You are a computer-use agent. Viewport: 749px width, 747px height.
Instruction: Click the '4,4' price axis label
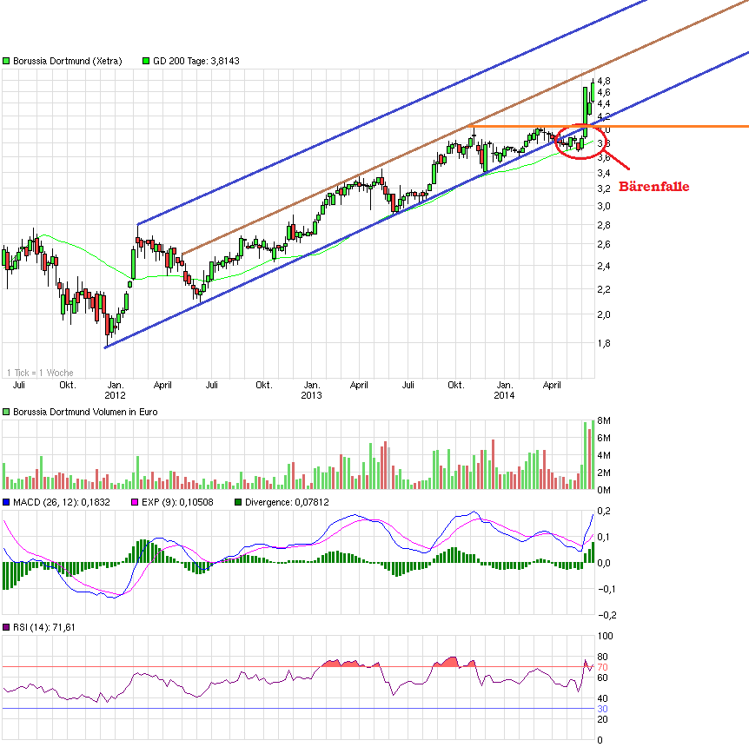click(604, 104)
